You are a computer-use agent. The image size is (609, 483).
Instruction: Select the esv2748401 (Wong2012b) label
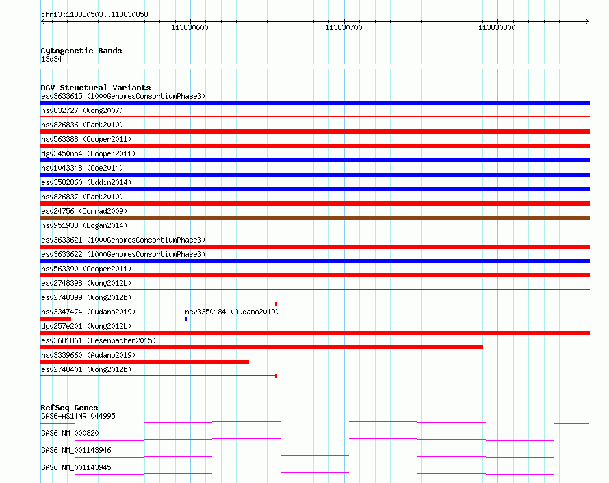(x=86, y=369)
